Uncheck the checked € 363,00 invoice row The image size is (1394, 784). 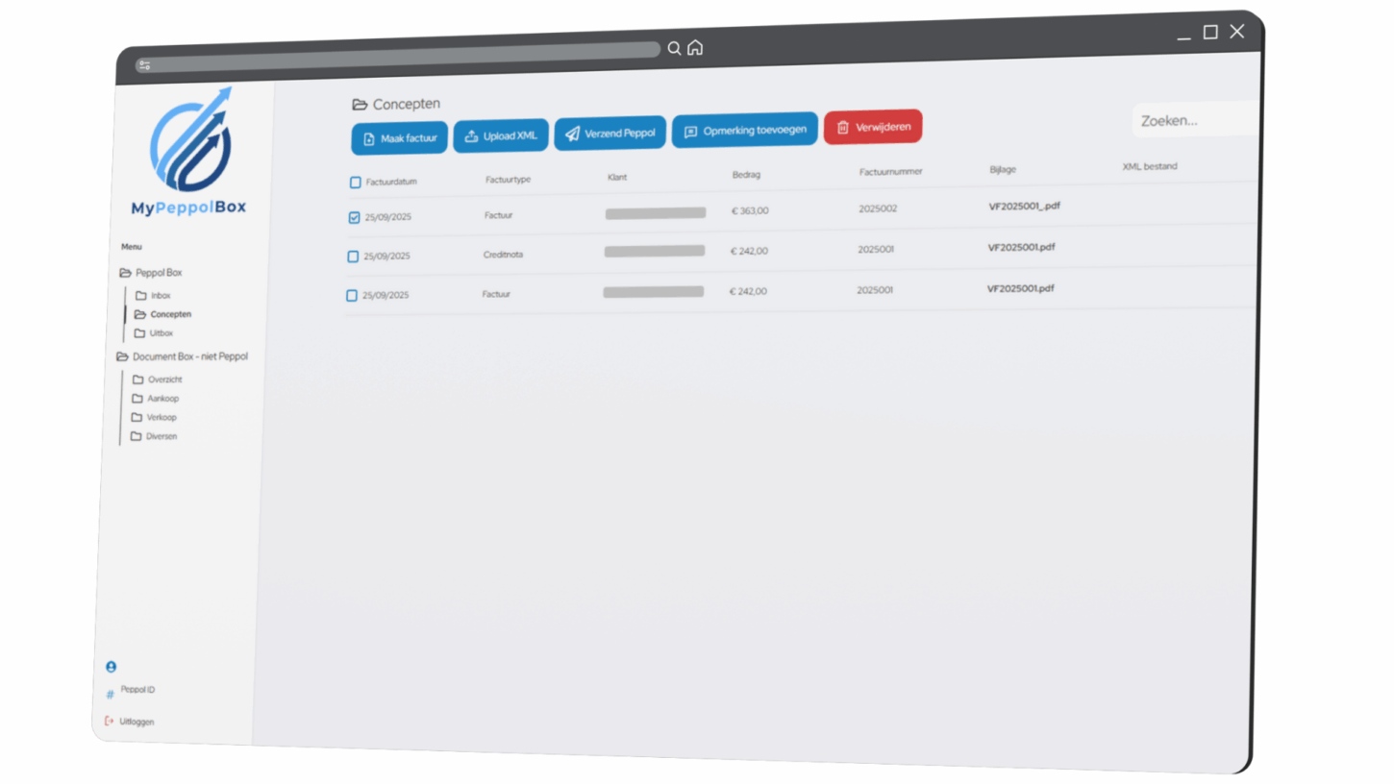[355, 218]
